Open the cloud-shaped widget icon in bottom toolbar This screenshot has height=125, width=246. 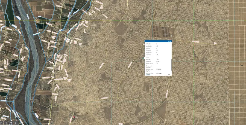pyautogui.click(x=11, y=123)
